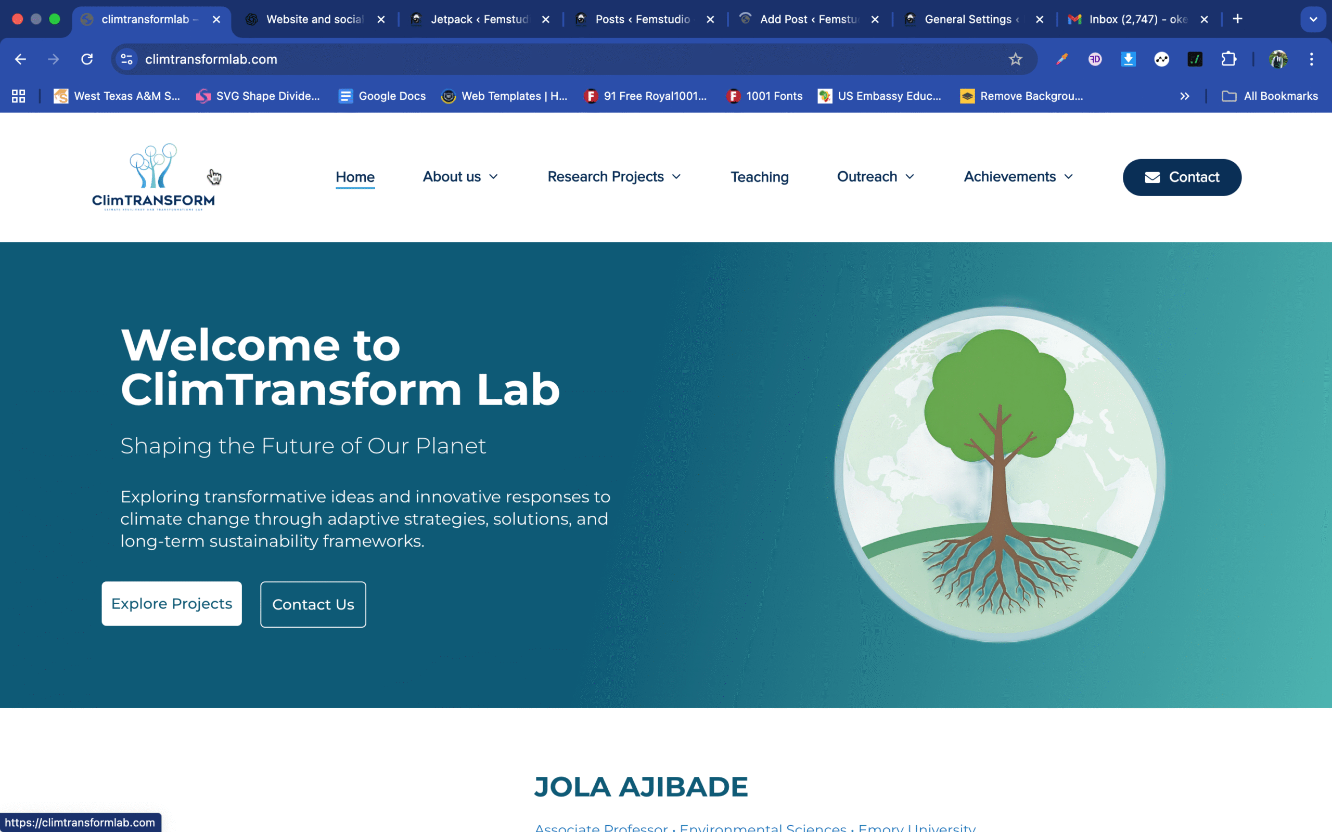Bookmark the page with the star icon
The image size is (1332, 832).
coord(1015,59)
